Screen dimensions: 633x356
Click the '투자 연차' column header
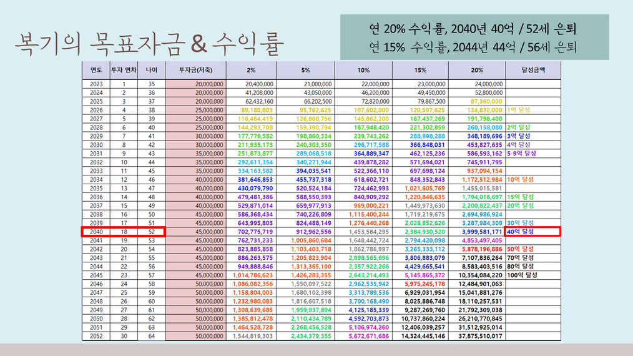[x=124, y=71]
